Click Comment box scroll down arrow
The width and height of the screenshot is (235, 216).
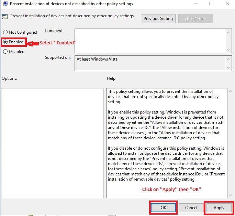point(229,50)
